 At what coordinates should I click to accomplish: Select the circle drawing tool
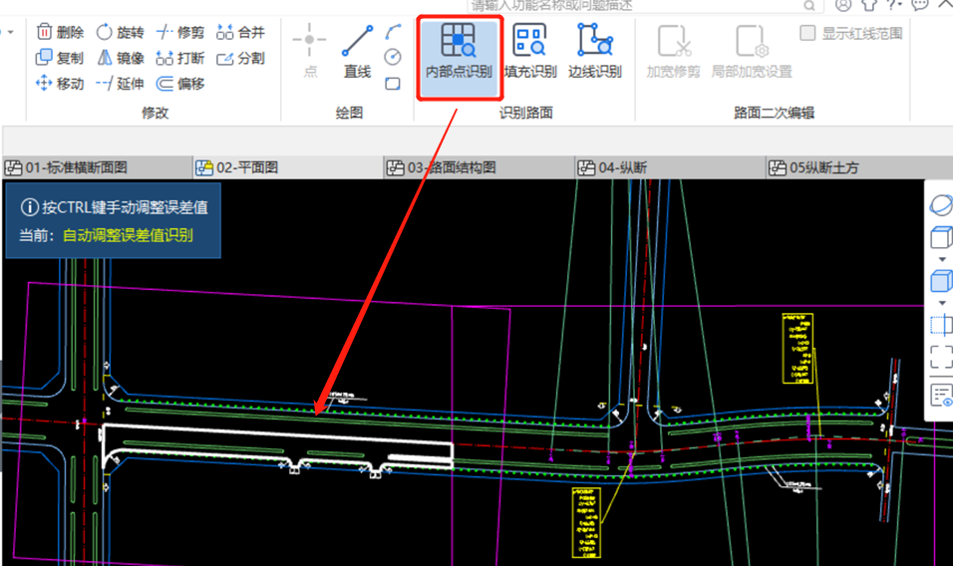[x=393, y=57]
